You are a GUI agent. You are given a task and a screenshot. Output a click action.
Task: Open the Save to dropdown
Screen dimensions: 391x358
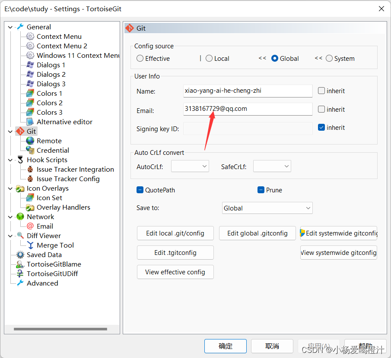tap(267, 208)
